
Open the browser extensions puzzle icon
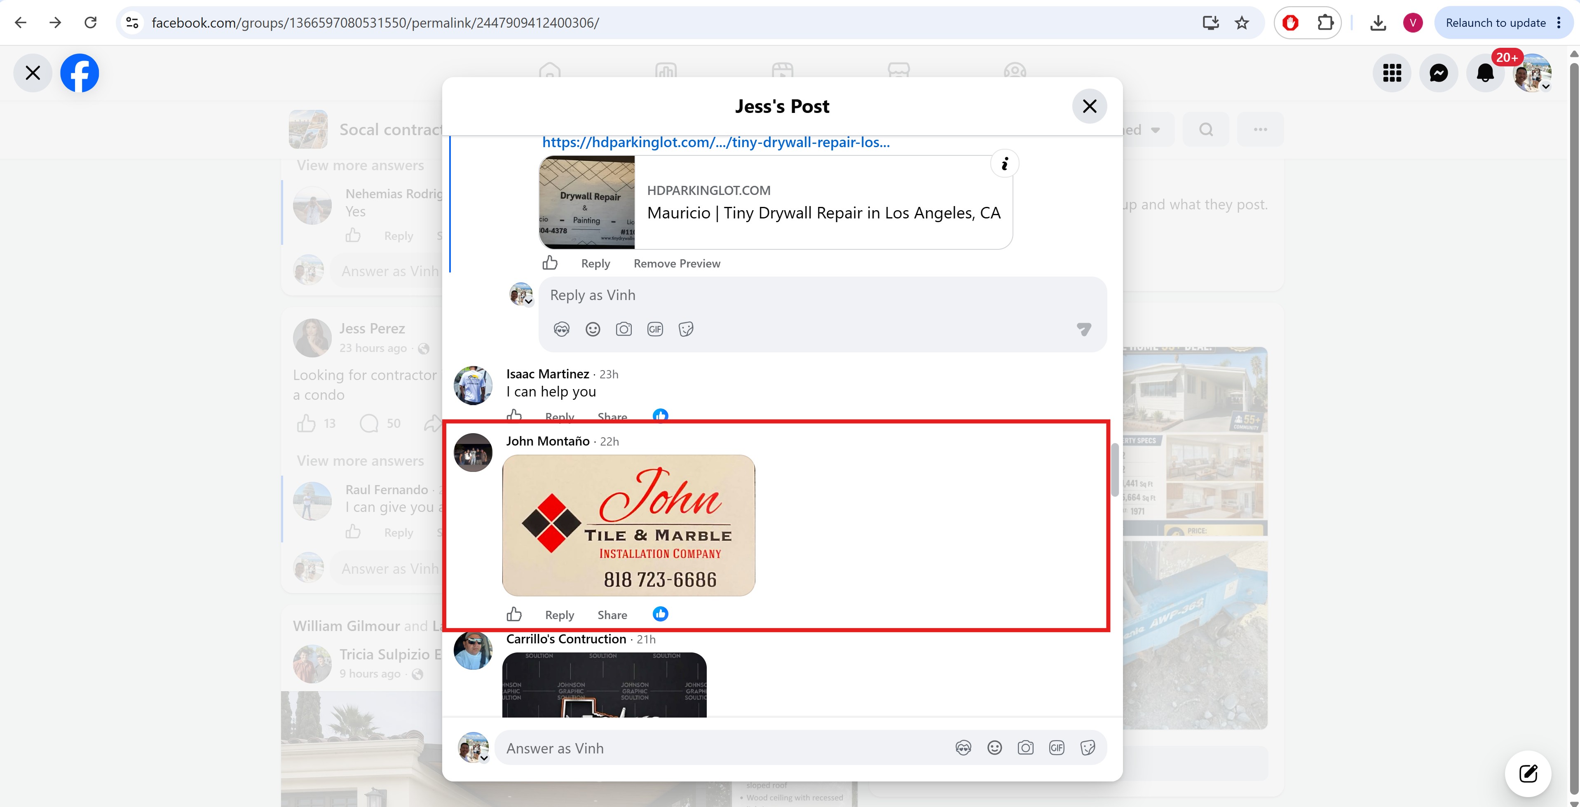1325,23
